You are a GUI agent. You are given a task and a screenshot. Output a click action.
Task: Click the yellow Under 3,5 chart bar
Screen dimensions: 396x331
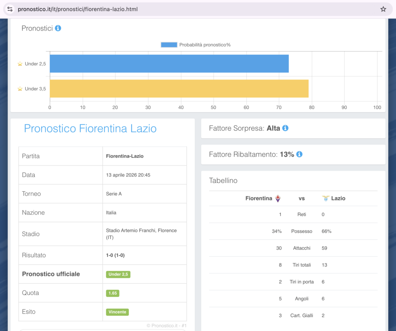[x=179, y=89]
